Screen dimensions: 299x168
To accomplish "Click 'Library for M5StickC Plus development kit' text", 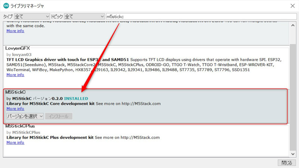I will pos(50,137).
